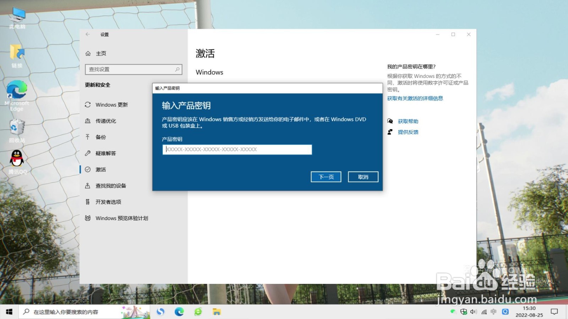
Task: Click the 链接 folder shortcut on desktop
Action: point(17,56)
